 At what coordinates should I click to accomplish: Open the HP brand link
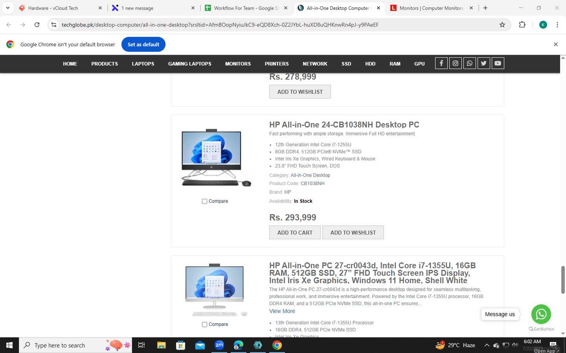pos(288,192)
